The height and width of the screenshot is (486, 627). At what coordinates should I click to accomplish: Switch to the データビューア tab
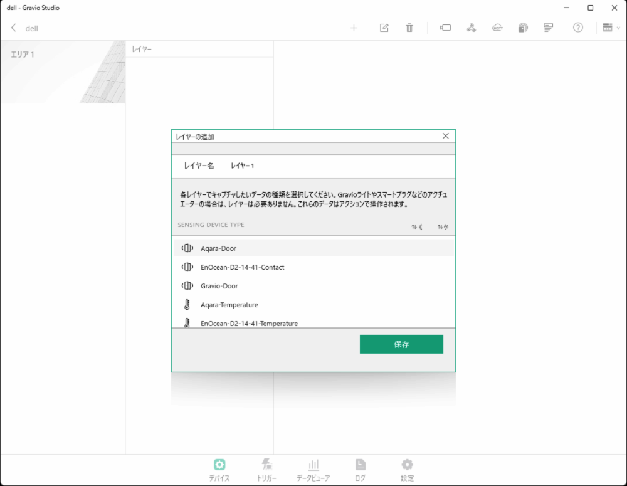[x=313, y=469]
